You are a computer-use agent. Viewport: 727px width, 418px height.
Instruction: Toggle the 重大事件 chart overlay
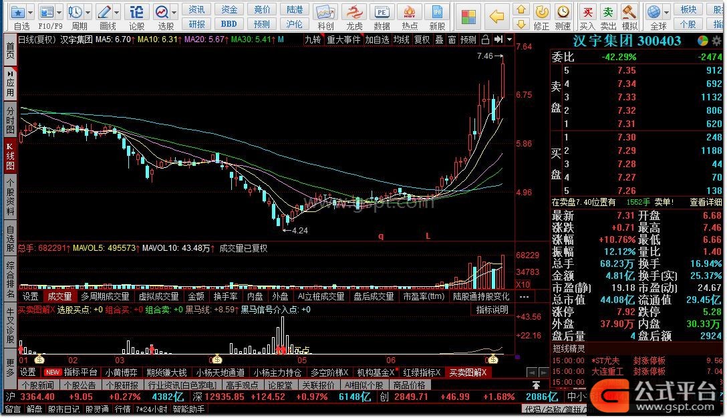(343, 40)
